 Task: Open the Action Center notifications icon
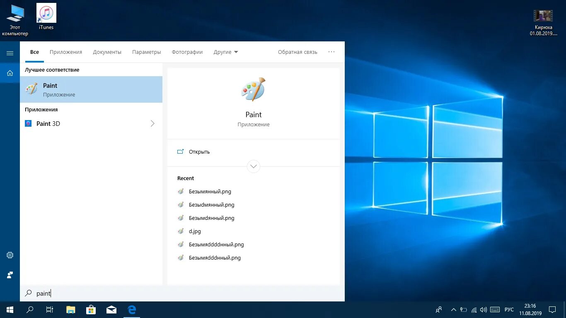point(552,310)
